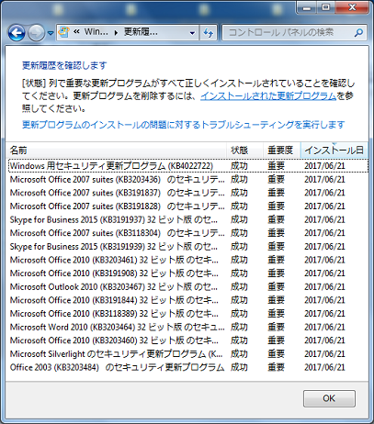
Task: Click the Back navigation arrow
Action: (x=17, y=33)
